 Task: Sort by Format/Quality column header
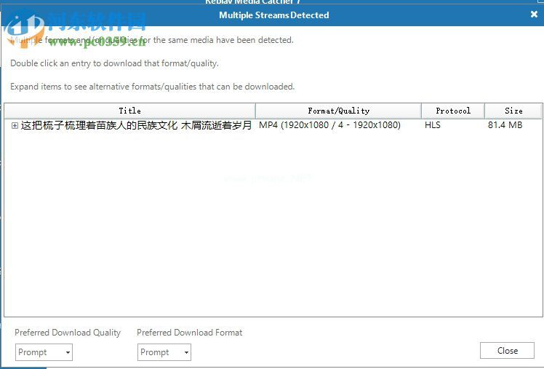point(339,111)
